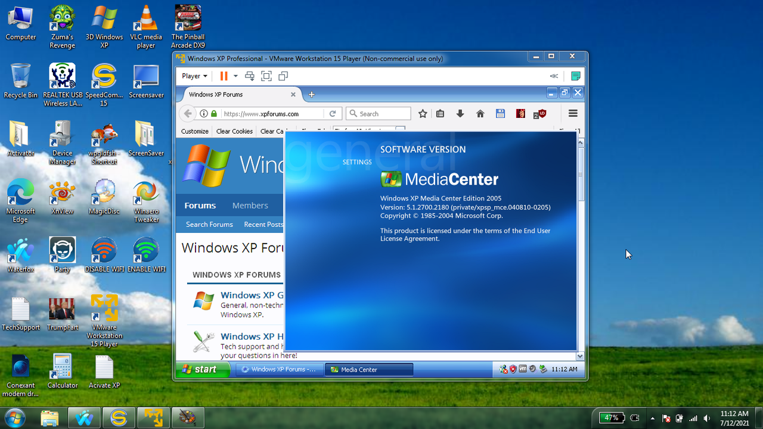This screenshot has height=429, width=763.
Task: Open MagicDisc desktop shortcut
Action: [x=104, y=197]
